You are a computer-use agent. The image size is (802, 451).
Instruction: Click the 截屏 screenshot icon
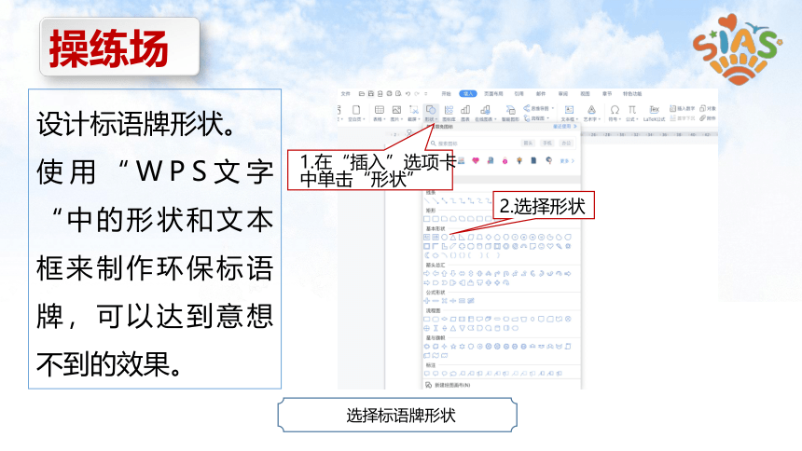414,110
